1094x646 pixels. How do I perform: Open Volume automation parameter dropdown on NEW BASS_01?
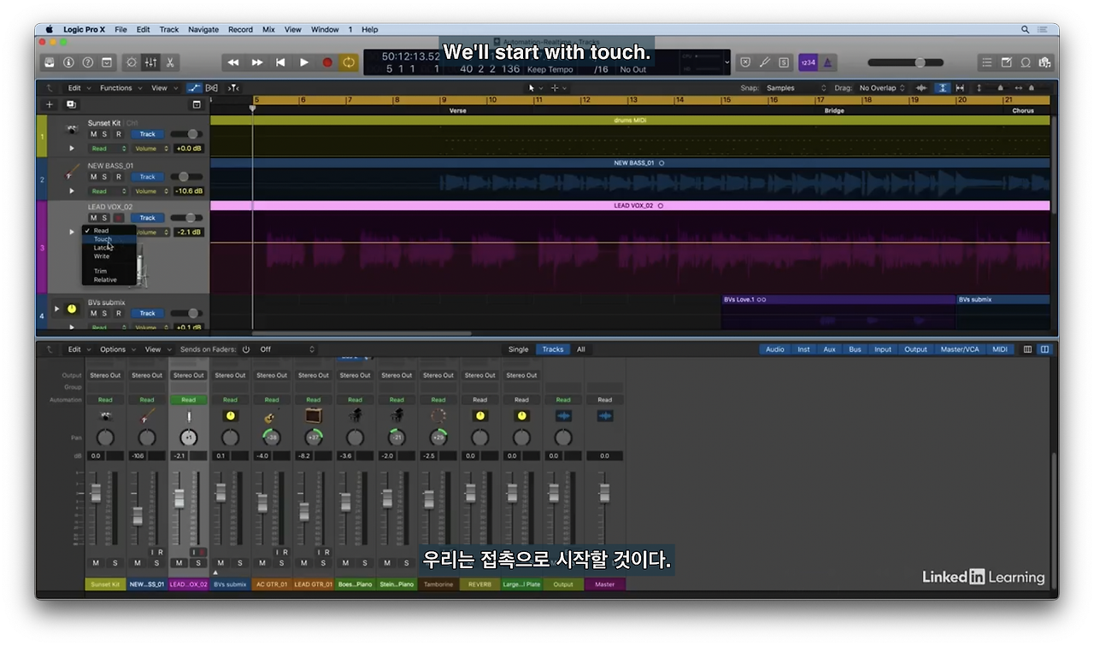coord(150,191)
